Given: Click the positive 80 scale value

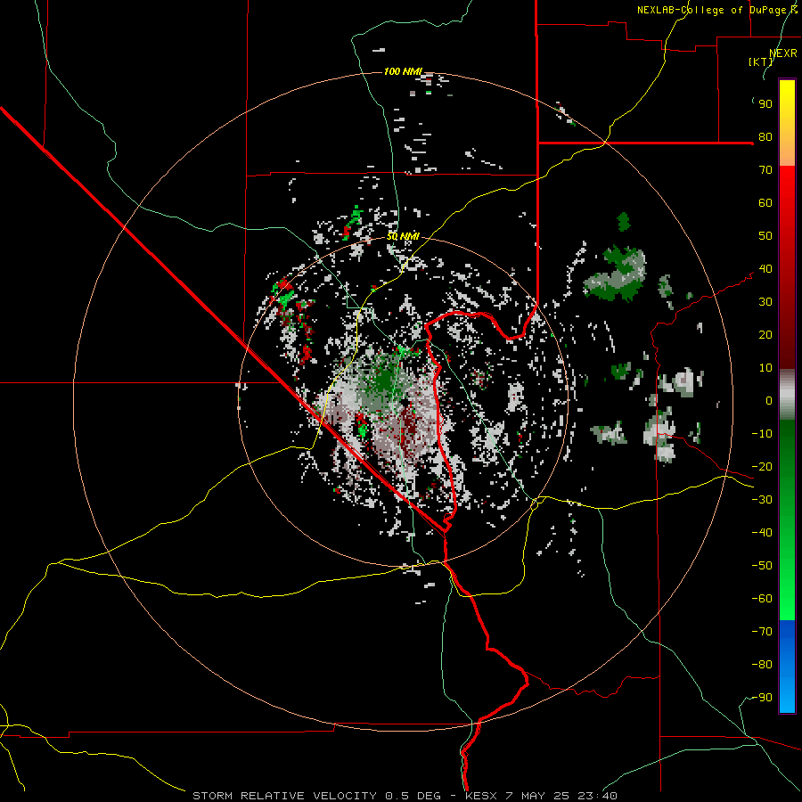Looking at the screenshot, I should (x=765, y=136).
